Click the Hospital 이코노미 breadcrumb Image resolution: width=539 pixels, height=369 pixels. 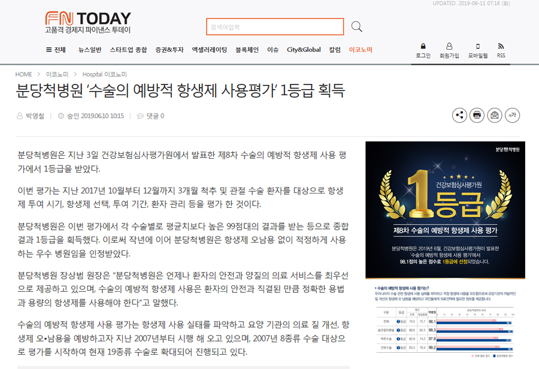tap(104, 74)
